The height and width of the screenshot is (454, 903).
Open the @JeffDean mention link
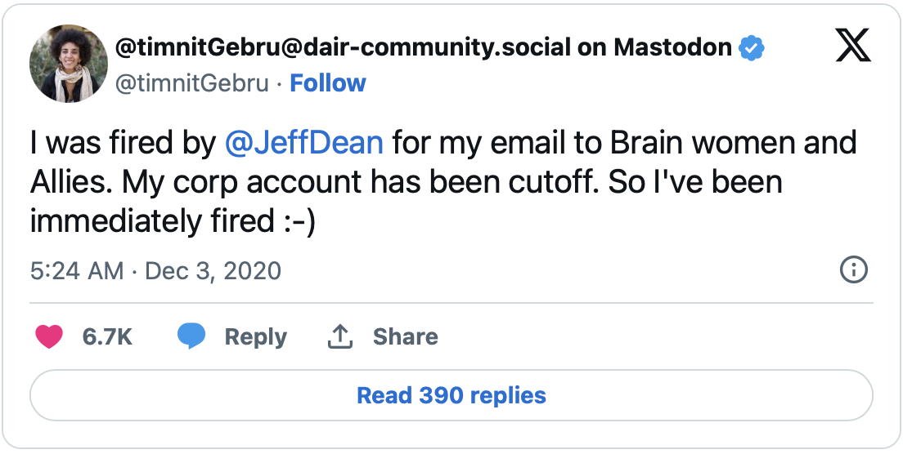pyautogui.click(x=303, y=143)
